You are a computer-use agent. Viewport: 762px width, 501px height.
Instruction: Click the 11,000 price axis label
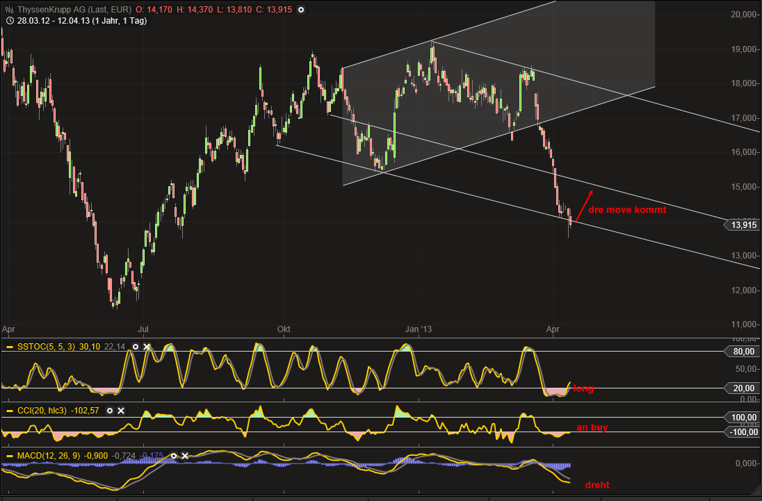743,325
